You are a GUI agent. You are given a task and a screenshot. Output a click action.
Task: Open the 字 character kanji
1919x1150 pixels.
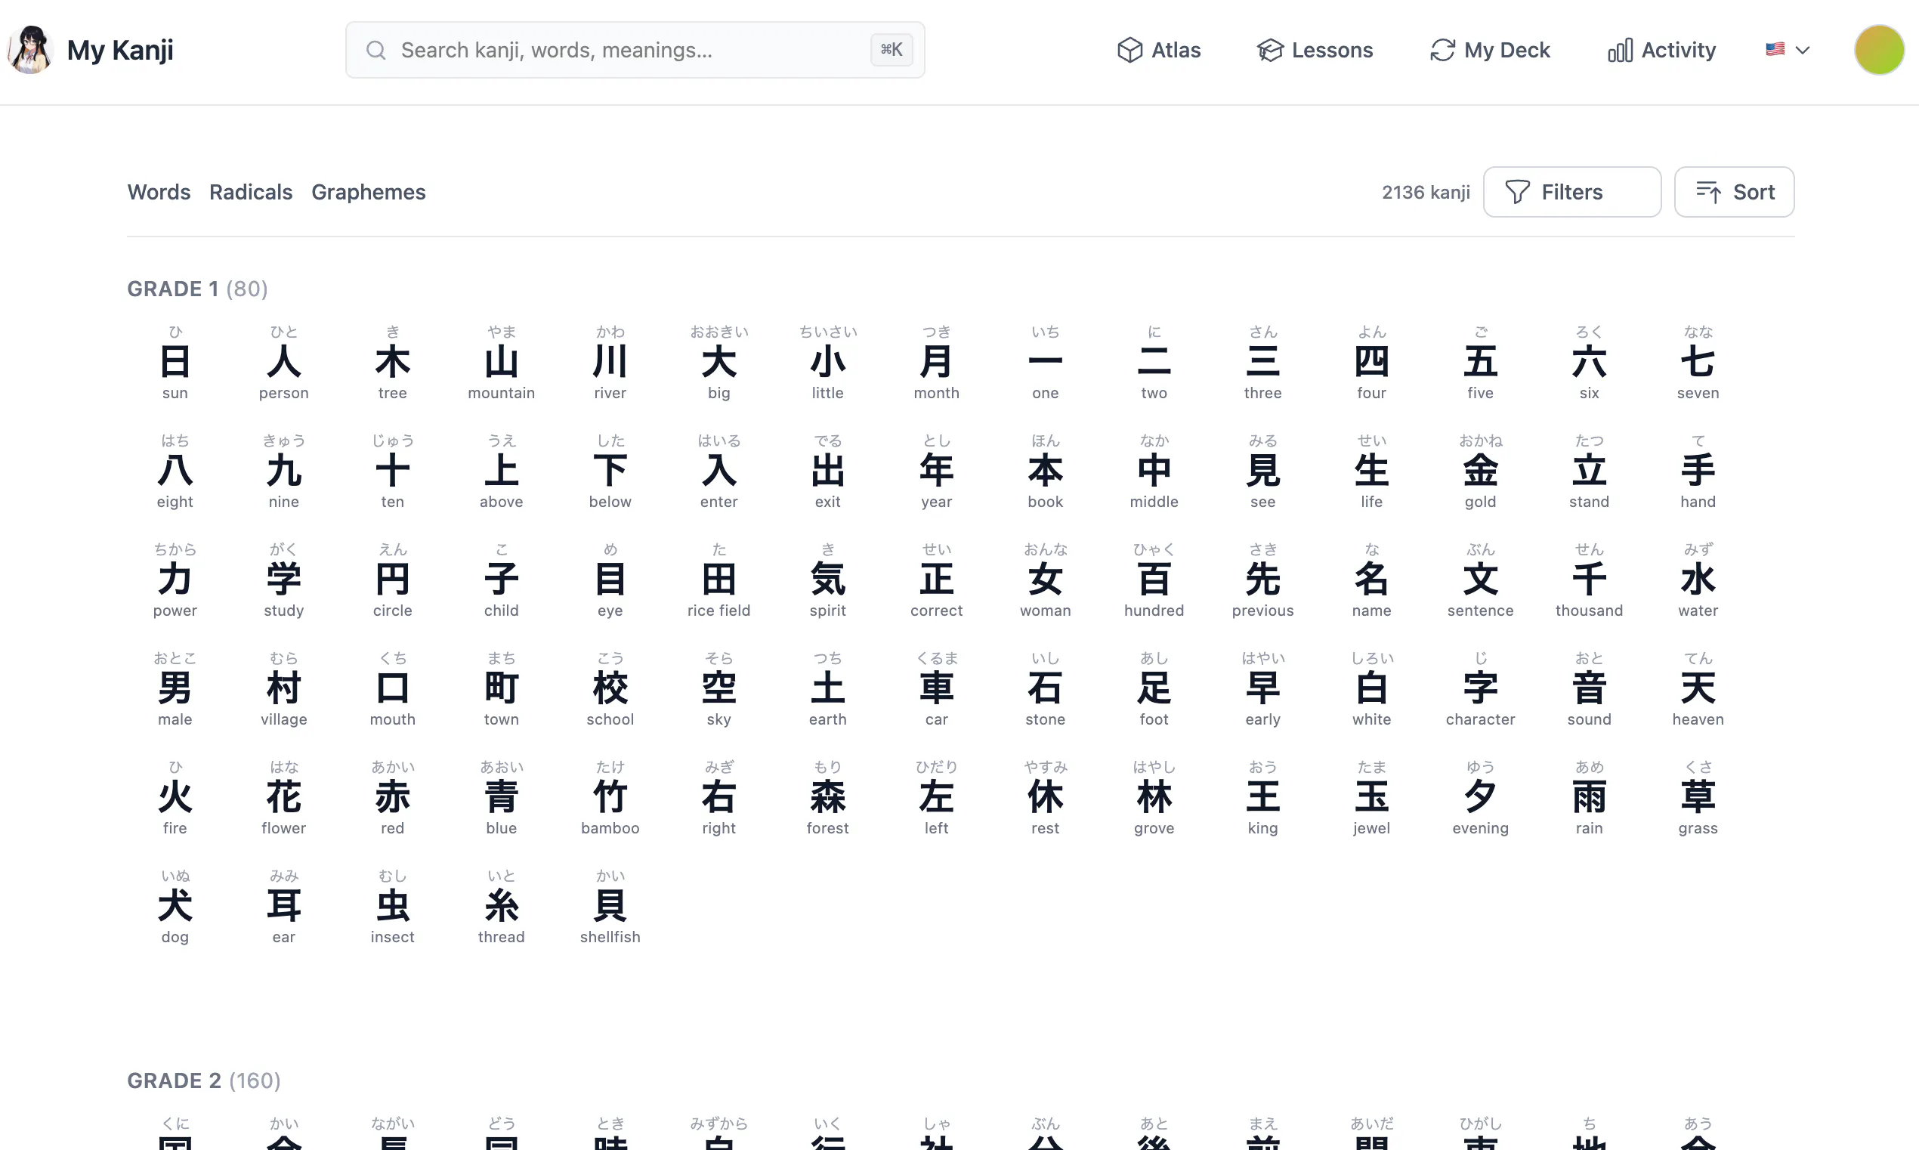click(1481, 688)
